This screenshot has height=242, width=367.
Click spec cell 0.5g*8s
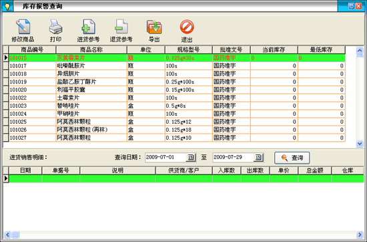coord(188,106)
